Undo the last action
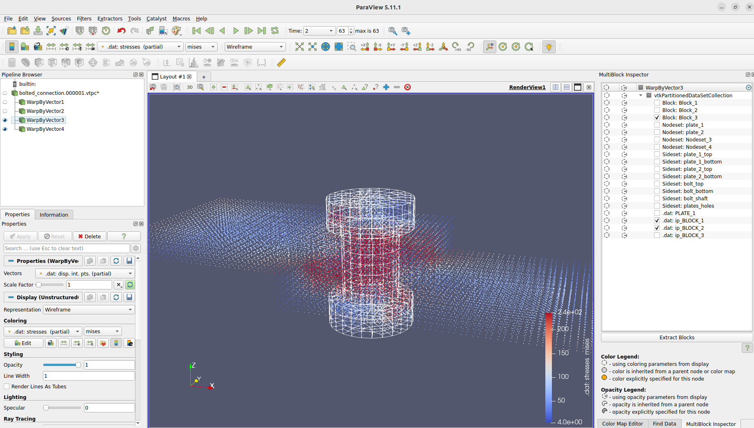The height and width of the screenshot is (428, 754). coord(121,31)
